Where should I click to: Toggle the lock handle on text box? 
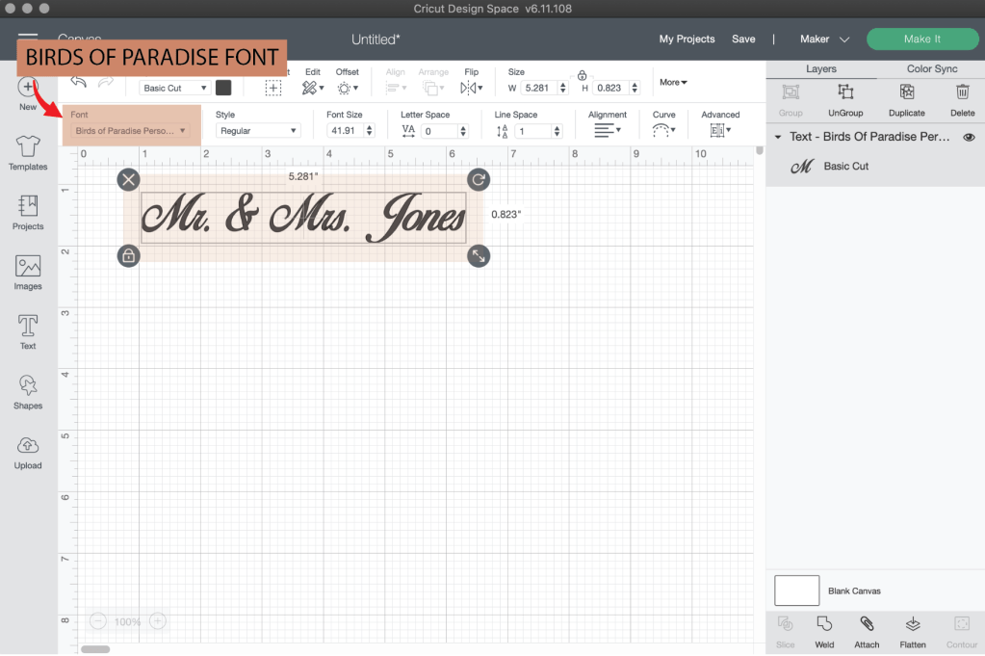128,255
